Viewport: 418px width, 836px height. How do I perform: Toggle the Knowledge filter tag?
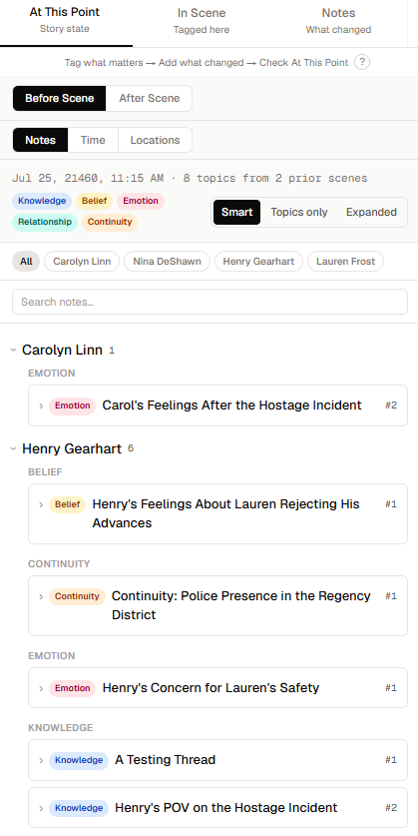pyautogui.click(x=42, y=201)
